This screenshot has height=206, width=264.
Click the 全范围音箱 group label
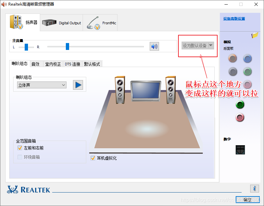26,141
